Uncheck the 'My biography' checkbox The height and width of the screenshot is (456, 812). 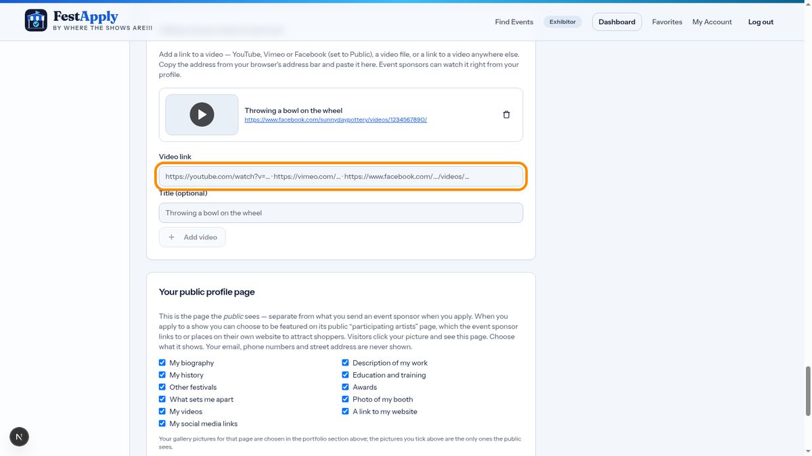pos(162,363)
